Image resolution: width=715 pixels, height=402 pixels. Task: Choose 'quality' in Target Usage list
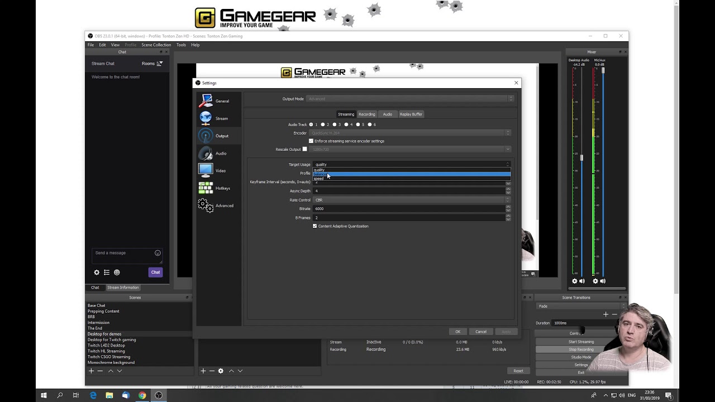click(411, 170)
